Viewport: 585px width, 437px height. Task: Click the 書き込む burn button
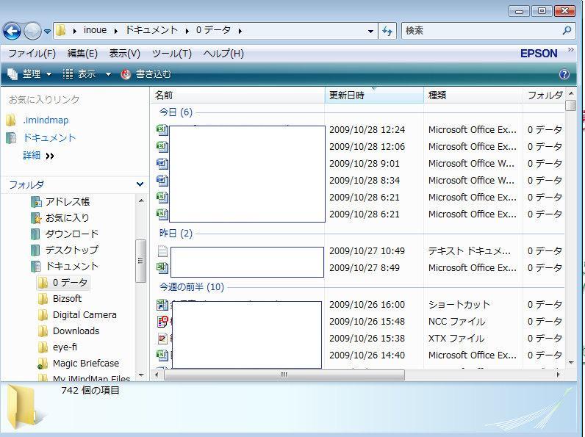pyautogui.click(x=146, y=74)
